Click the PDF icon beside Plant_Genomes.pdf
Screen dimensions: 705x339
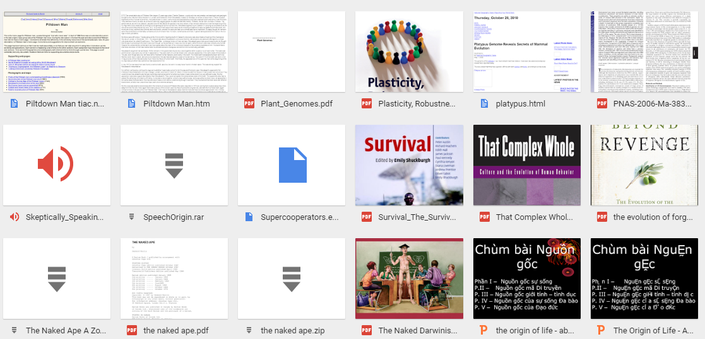[249, 104]
